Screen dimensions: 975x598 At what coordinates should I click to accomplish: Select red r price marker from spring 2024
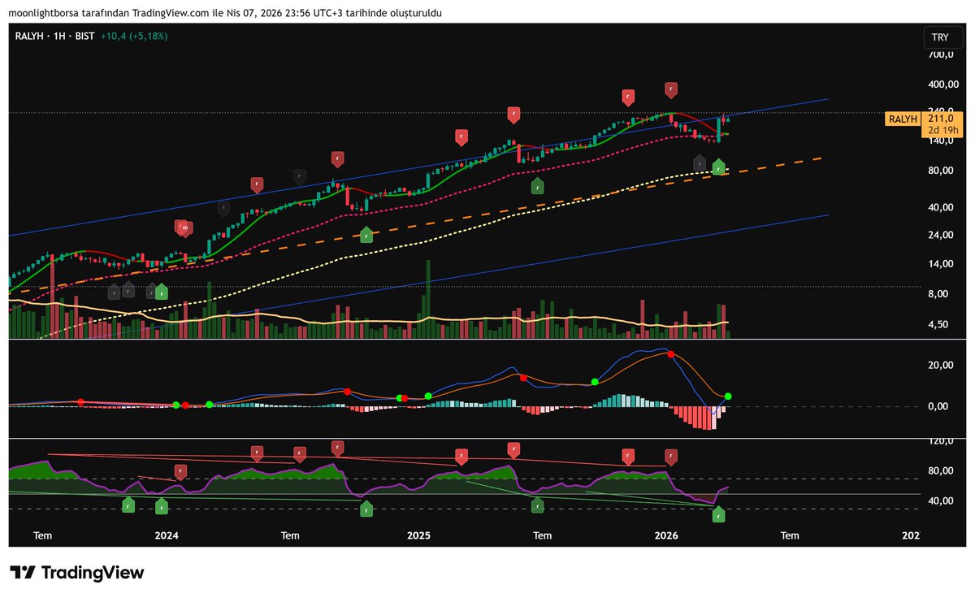pos(257,184)
